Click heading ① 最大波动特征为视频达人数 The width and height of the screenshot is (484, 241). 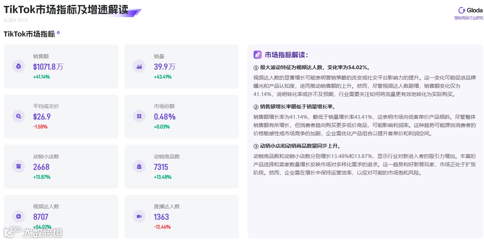312,67
